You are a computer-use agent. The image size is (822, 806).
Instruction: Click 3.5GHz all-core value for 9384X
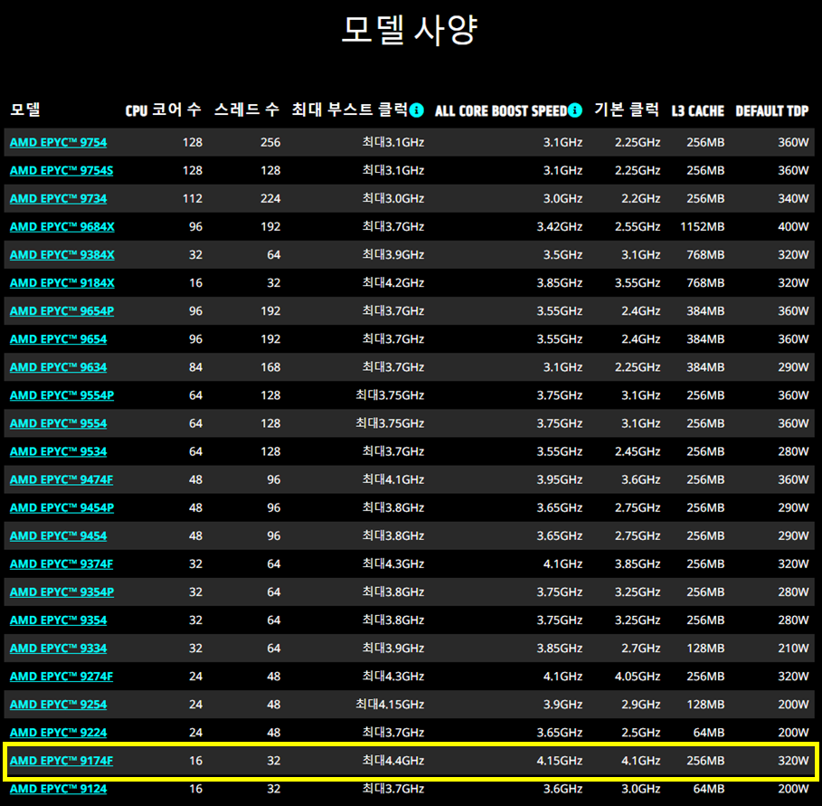563,255
